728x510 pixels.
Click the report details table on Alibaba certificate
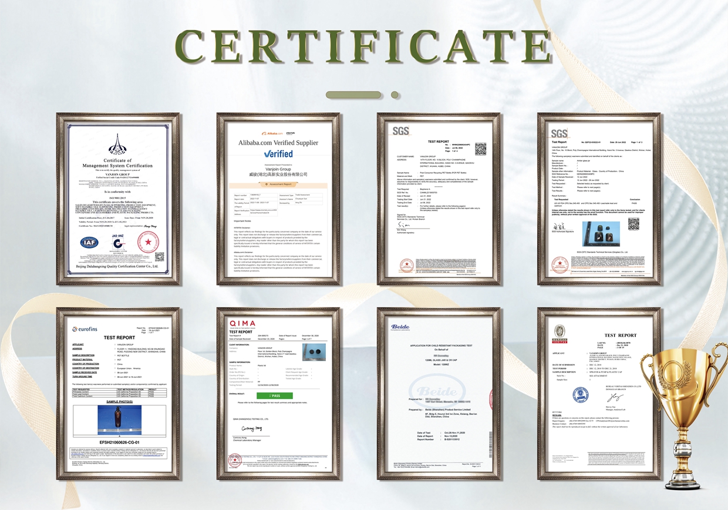click(278, 204)
